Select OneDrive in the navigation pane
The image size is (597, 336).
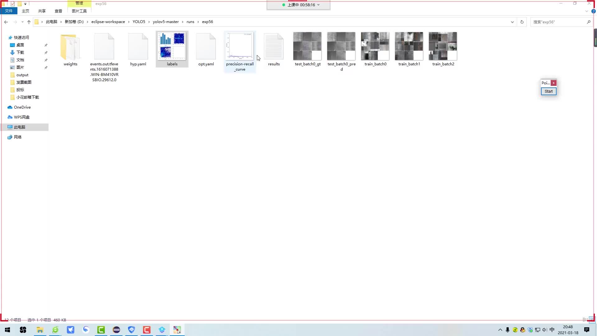(22, 107)
